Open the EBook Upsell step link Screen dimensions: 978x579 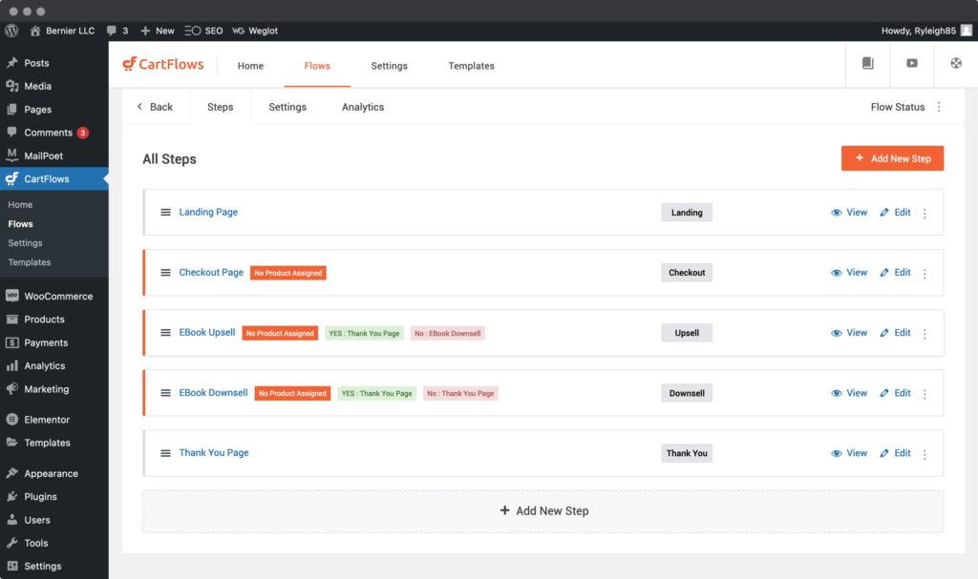click(x=207, y=333)
